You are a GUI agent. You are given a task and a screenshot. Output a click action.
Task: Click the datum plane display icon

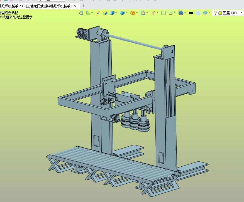(x=88, y=13)
